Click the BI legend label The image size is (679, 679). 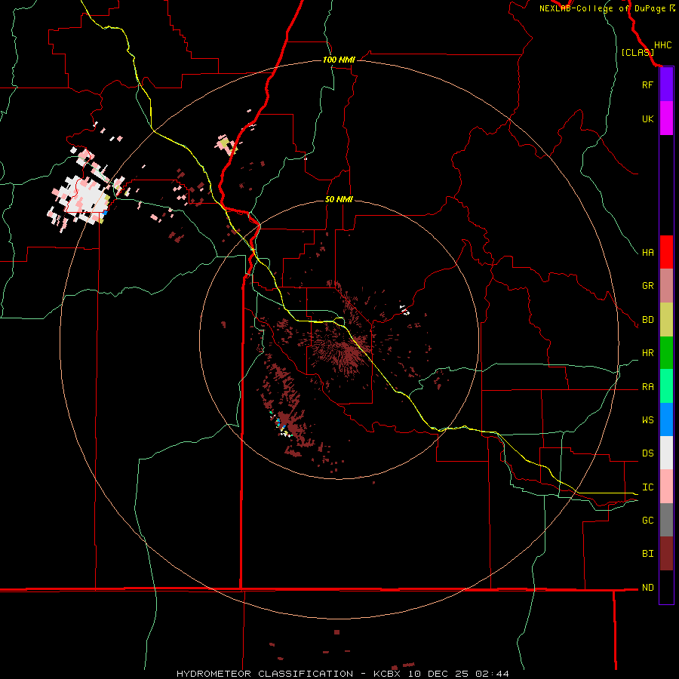[647, 554]
